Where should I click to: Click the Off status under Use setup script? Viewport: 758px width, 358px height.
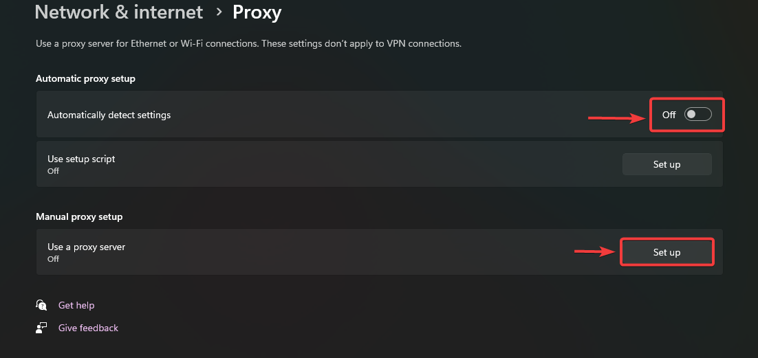click(53, 171)
